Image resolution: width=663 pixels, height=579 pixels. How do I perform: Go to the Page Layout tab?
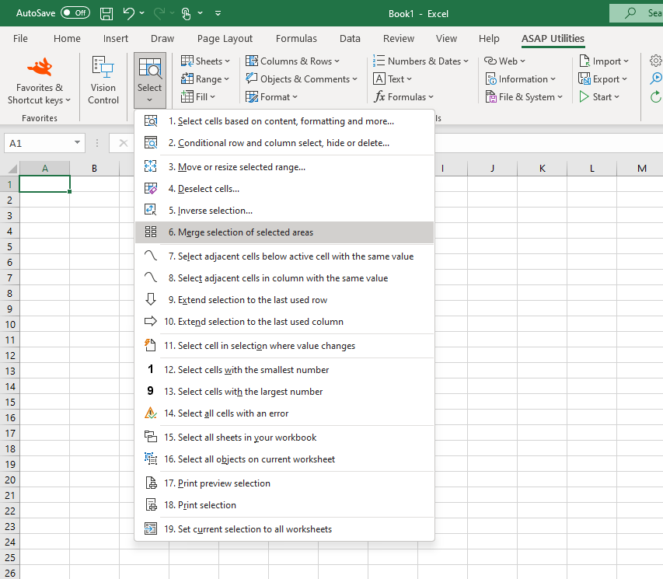(225, 39)
